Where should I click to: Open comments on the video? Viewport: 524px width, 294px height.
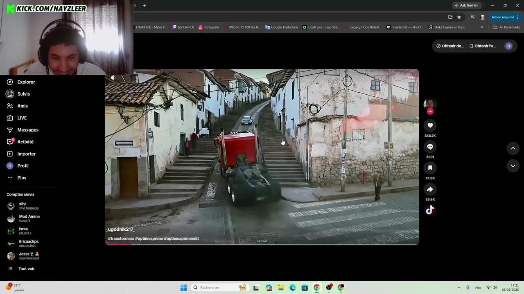pyautogui.click(x=430, y=147)
